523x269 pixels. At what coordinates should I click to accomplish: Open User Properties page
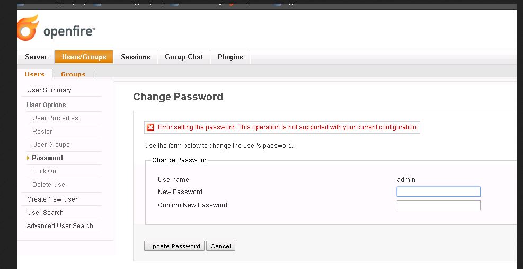point(55,118)
